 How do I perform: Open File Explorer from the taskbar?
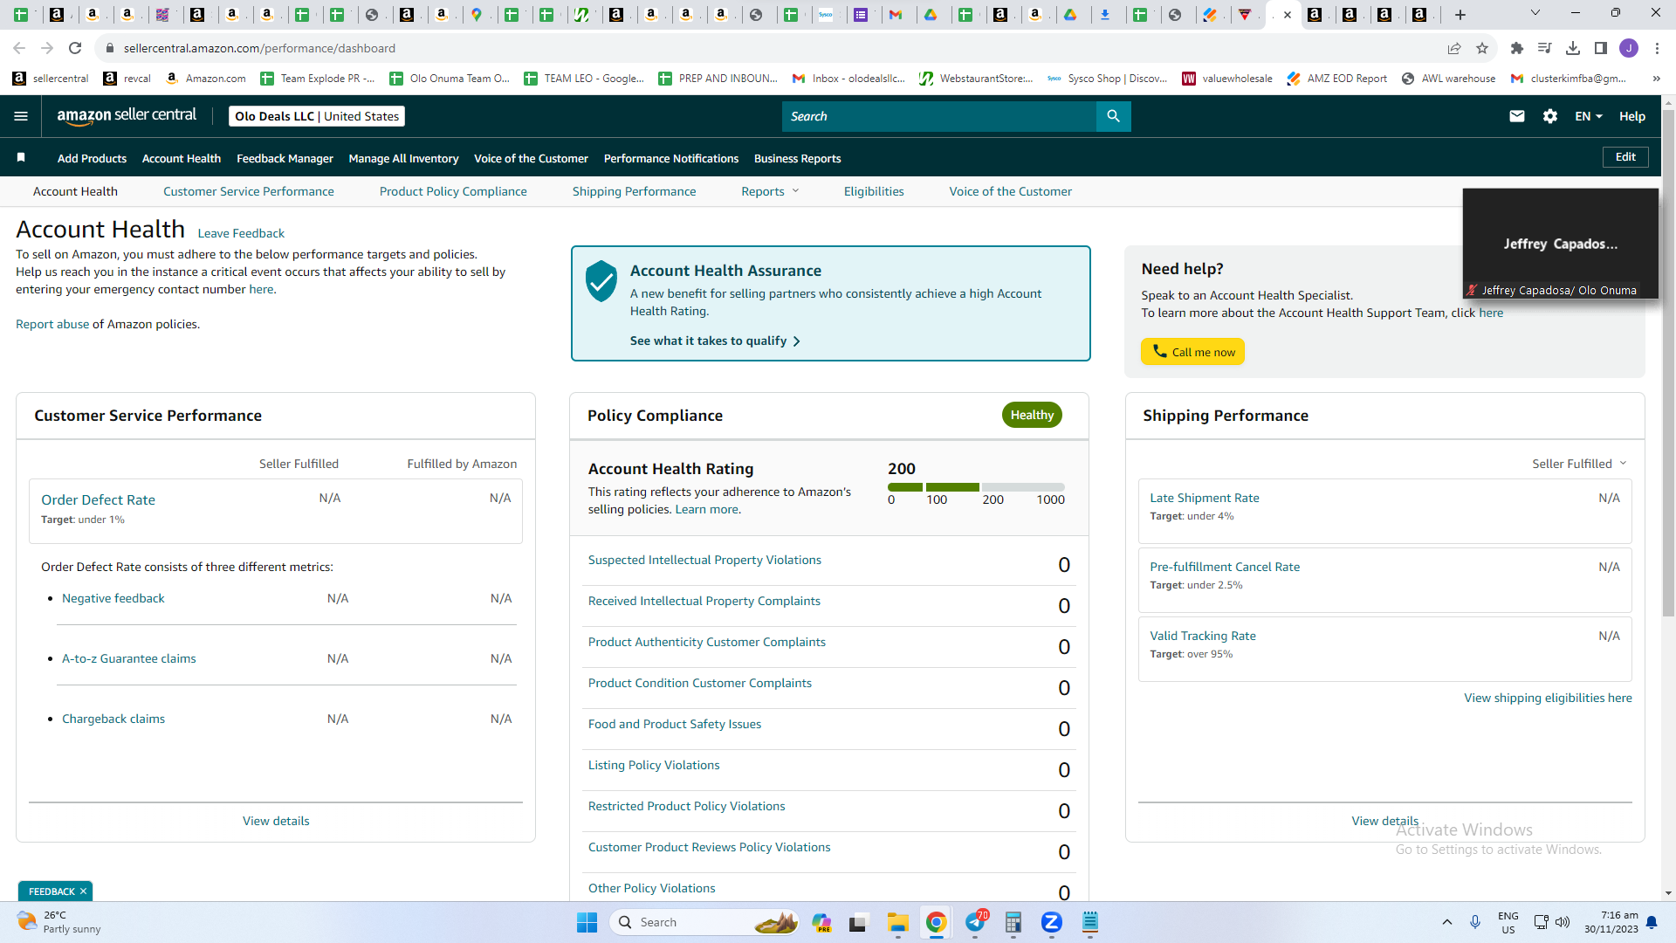898,922
